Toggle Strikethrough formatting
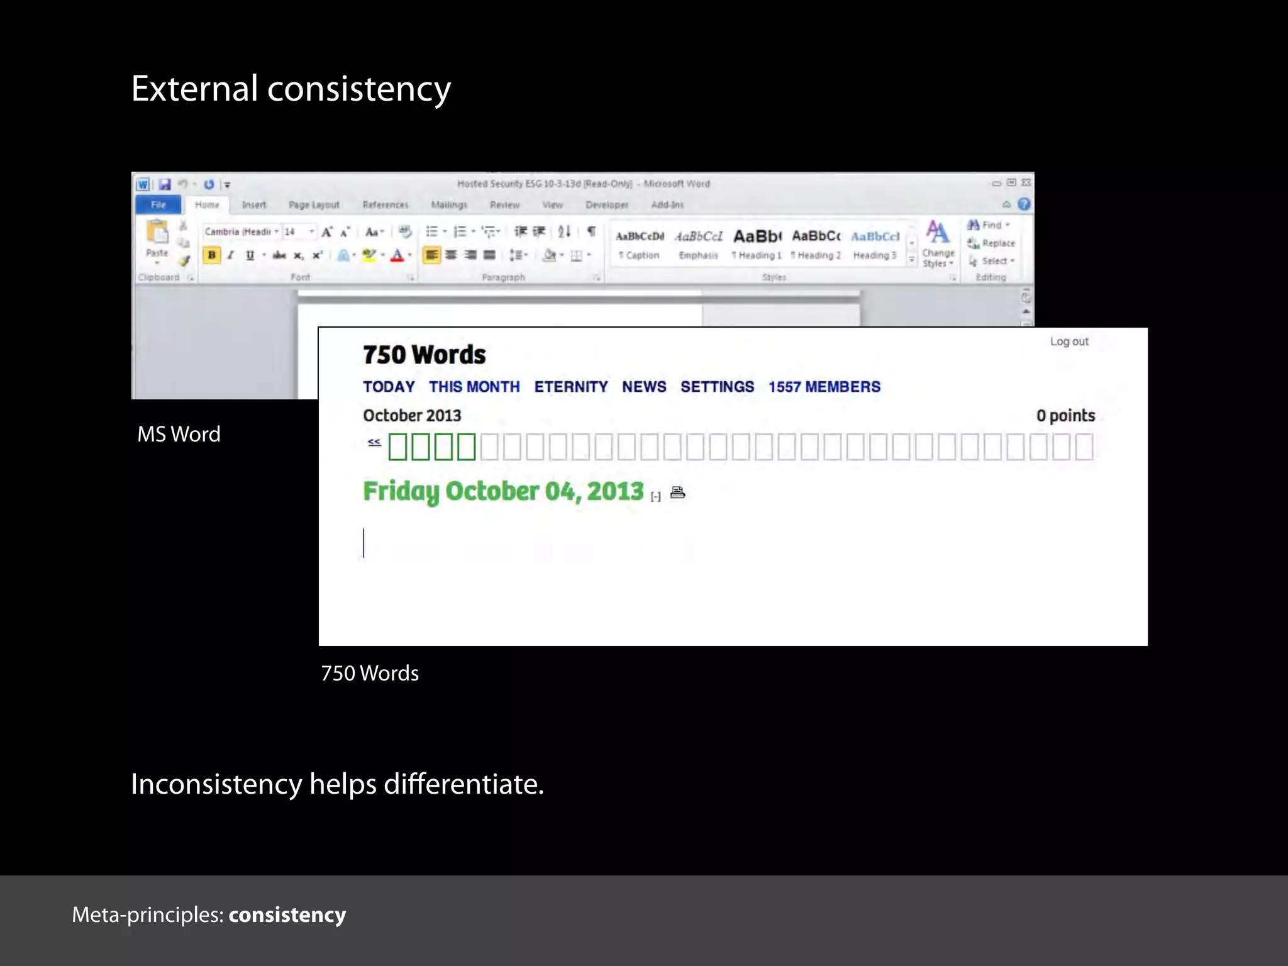 [x=279, y=255]
